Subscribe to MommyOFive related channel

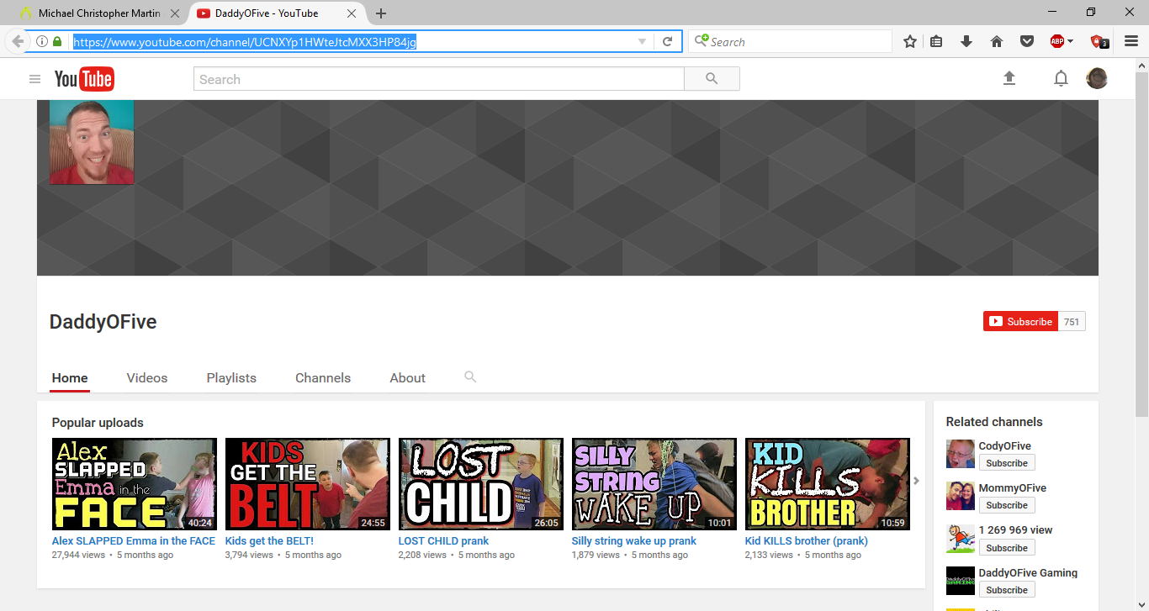pos(1007,505)
